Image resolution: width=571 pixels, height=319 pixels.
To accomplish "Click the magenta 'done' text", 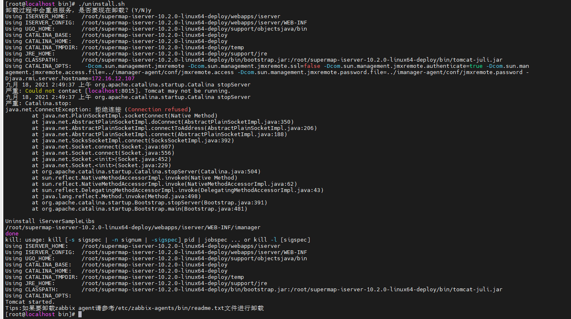I will tap(12, 233).
